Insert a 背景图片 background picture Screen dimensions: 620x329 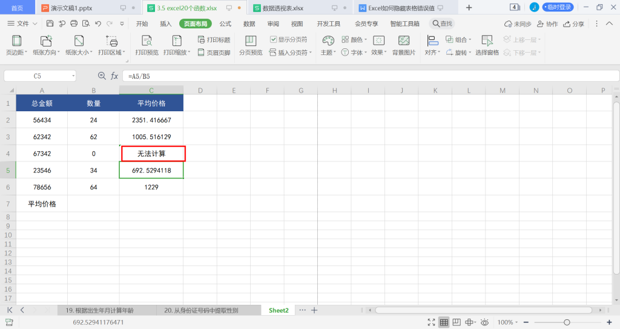click(404, 45)
